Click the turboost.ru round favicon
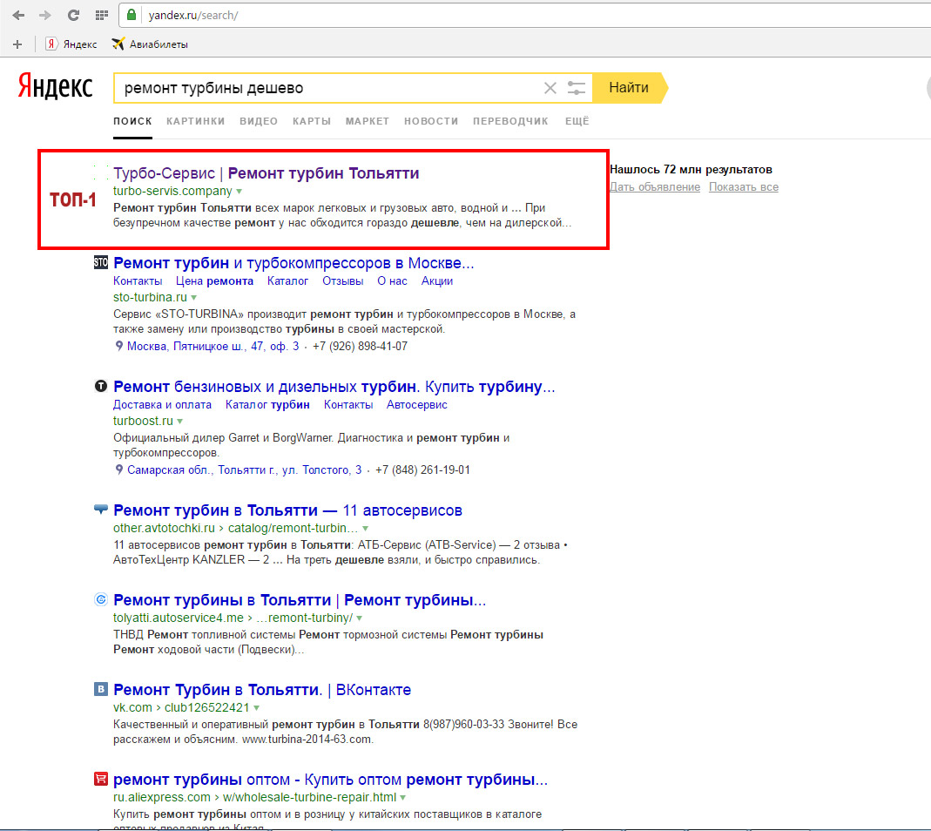The width and height of the screenshot is (931, 831). tap(101, 386)
